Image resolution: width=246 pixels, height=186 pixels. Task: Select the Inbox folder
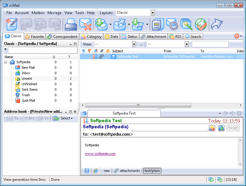[26, 73]
